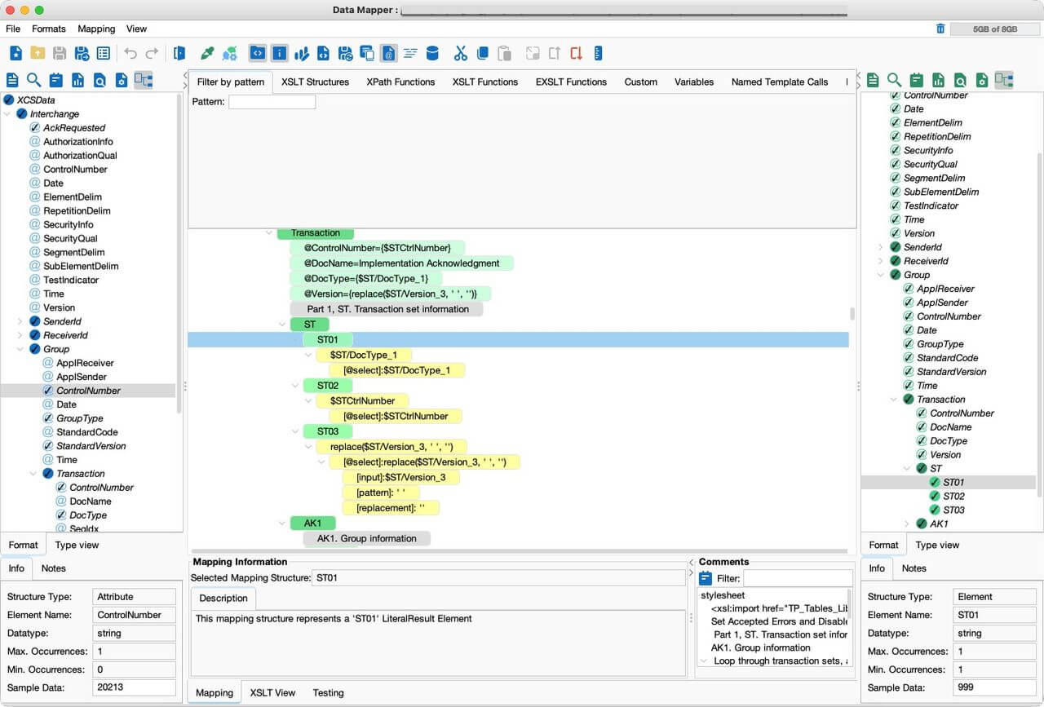Collapse the ST03 mapping node
The image size is (1044, 707).
(x=295, y=431)
